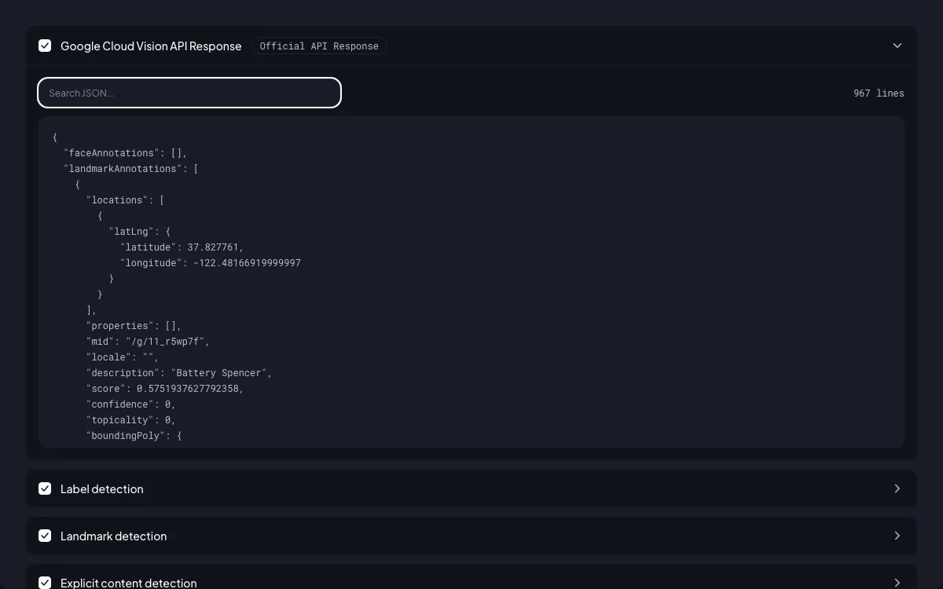Click the longitude value -122.48166919999997
Screen dimensions: 943x589
click(247, 263)
